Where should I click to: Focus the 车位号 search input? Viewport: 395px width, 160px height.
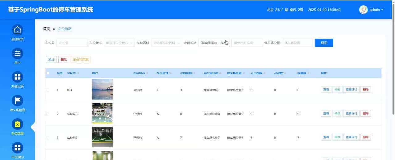click(72, 43)
